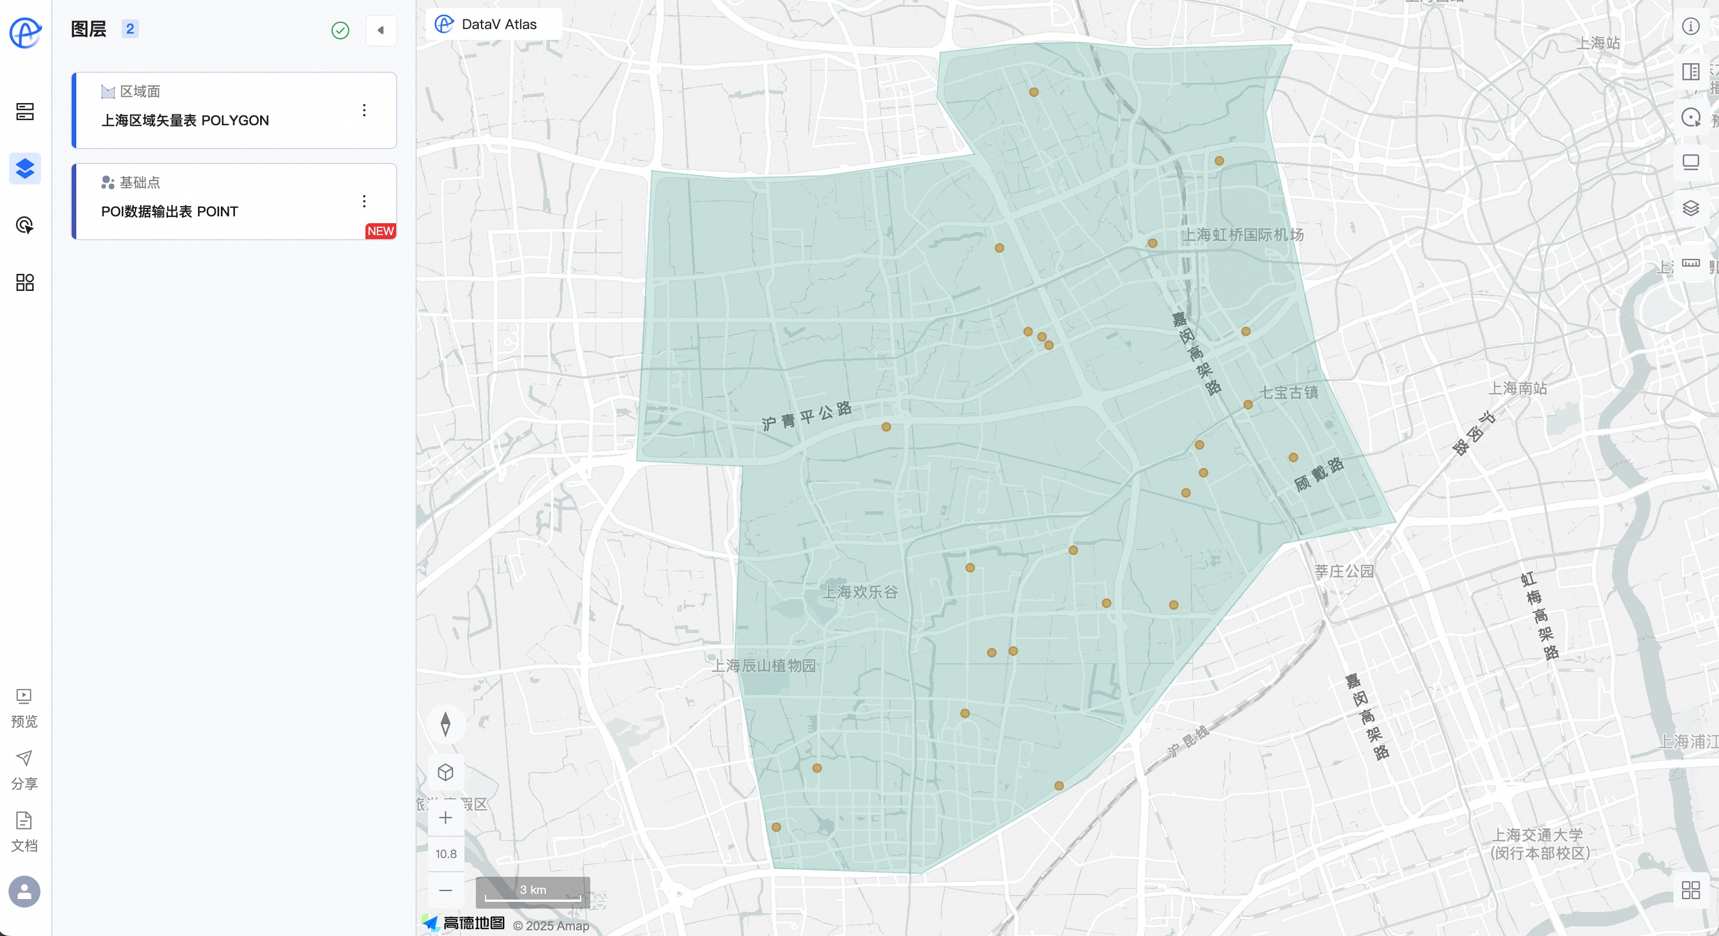
Task: Open the 文档 documentation link
Action: coord(24,831)
